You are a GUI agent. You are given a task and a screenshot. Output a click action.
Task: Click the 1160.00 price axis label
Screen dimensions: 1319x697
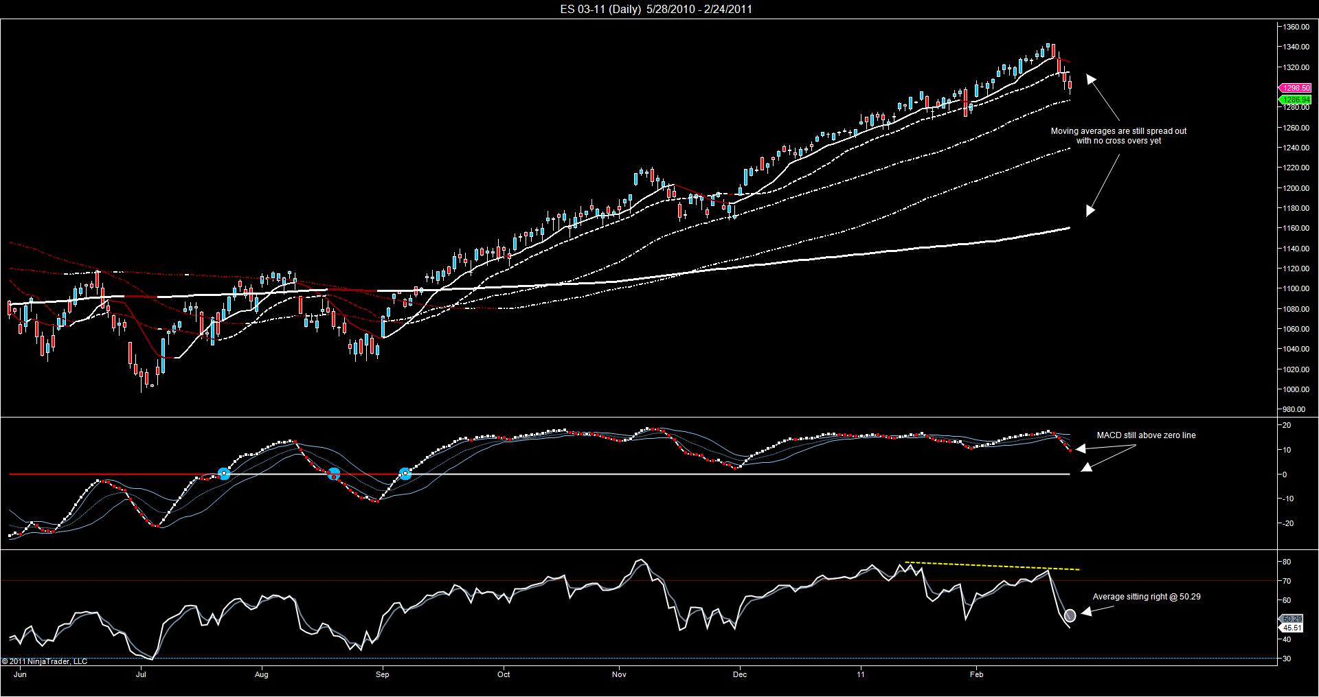click(x=1296, y=228)
